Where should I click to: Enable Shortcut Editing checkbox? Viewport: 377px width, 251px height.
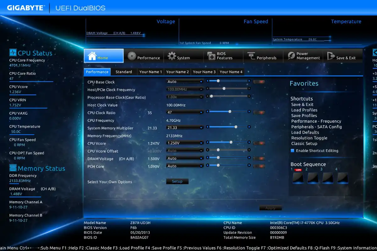[292, 151]
